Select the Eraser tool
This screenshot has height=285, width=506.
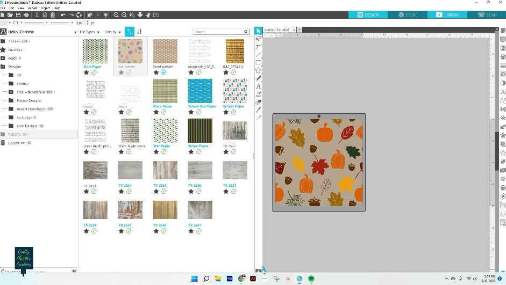[x=259, y=102]
